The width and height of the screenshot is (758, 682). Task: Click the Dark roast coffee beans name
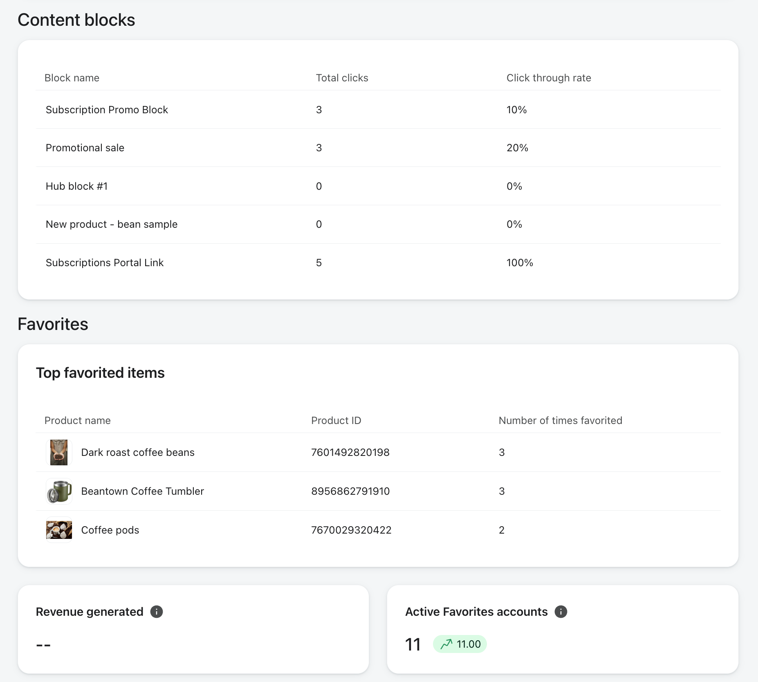(x=138, y=452)
